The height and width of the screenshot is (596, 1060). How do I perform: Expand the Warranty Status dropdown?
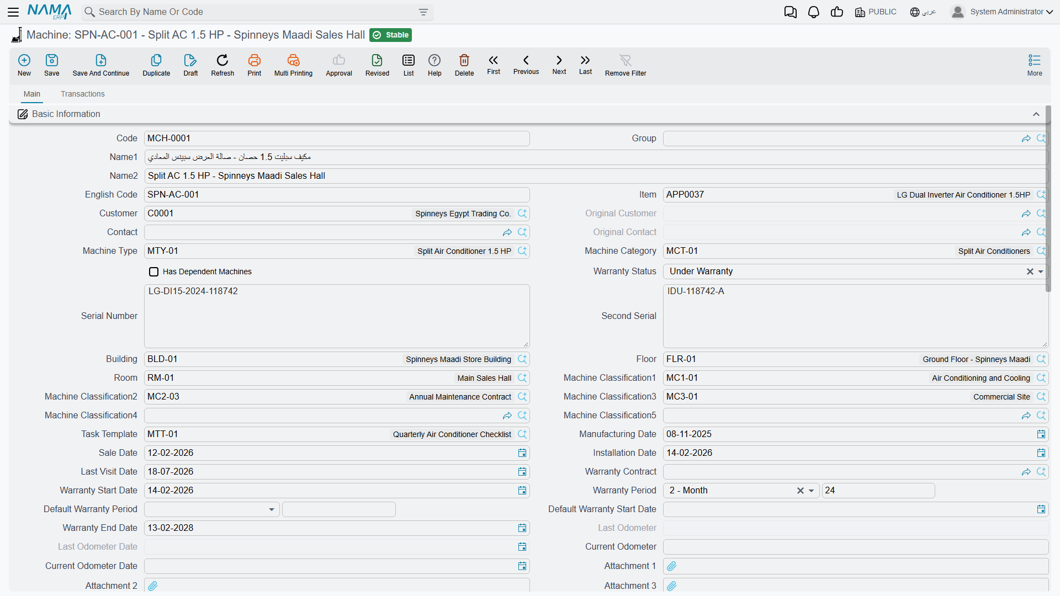(1041, 272)
